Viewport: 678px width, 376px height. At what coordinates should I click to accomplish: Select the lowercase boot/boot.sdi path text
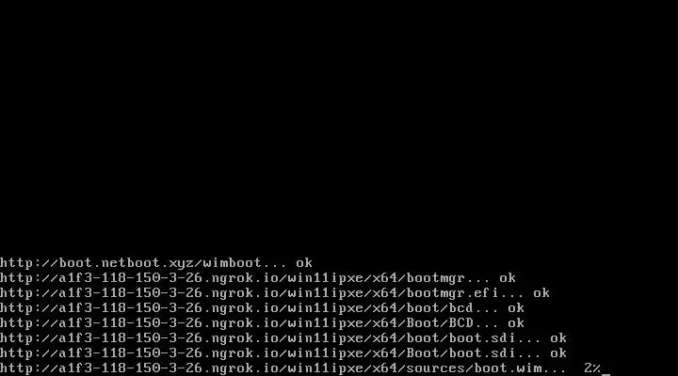[460, 338]
